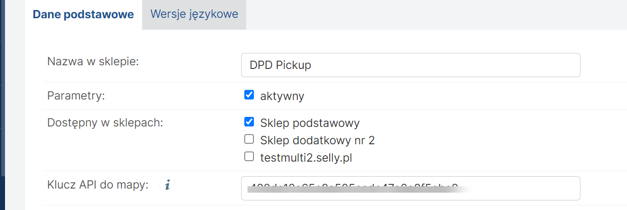Click the blurred API key value
Screen dimensions: 627x210
pos(352,188)
